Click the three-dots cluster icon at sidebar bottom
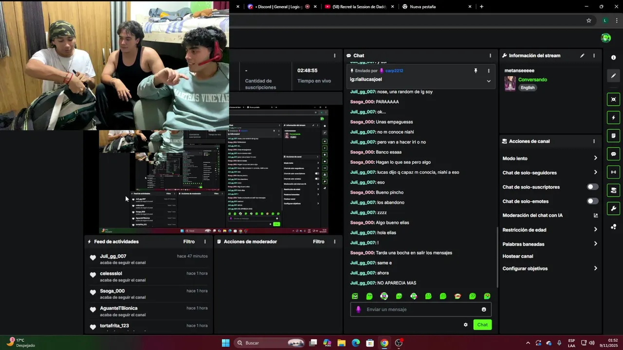 (x=613, y=227)
